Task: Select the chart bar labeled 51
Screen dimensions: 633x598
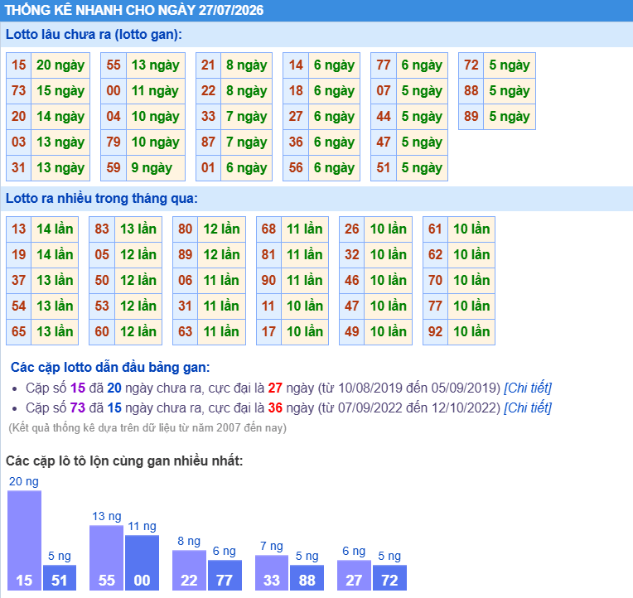Action: (60, 577)
